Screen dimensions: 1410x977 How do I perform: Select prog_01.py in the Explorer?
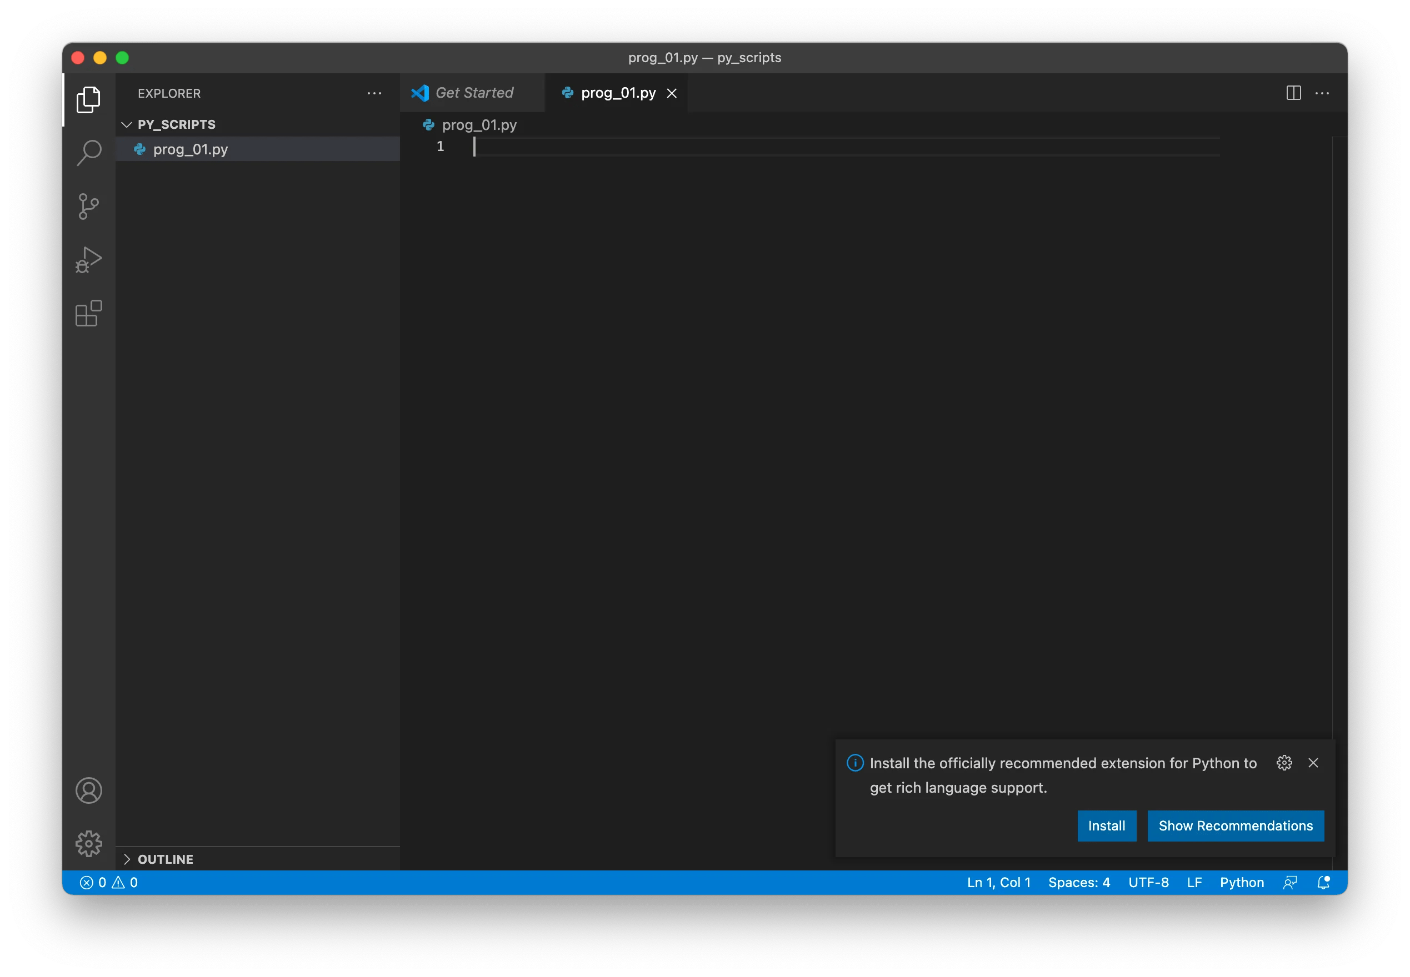point(190,149)
